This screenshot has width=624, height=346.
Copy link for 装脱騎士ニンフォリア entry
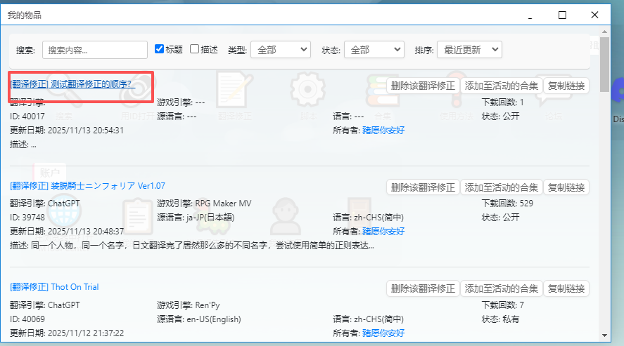566,187
